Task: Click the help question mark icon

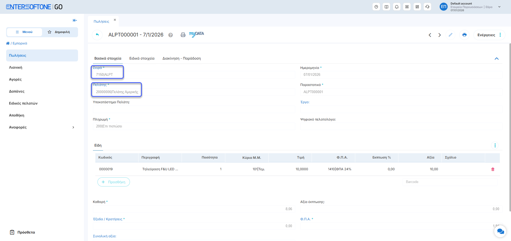Action: point(171,35)
